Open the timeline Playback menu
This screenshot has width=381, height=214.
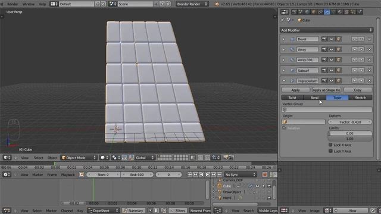(68, 174)
